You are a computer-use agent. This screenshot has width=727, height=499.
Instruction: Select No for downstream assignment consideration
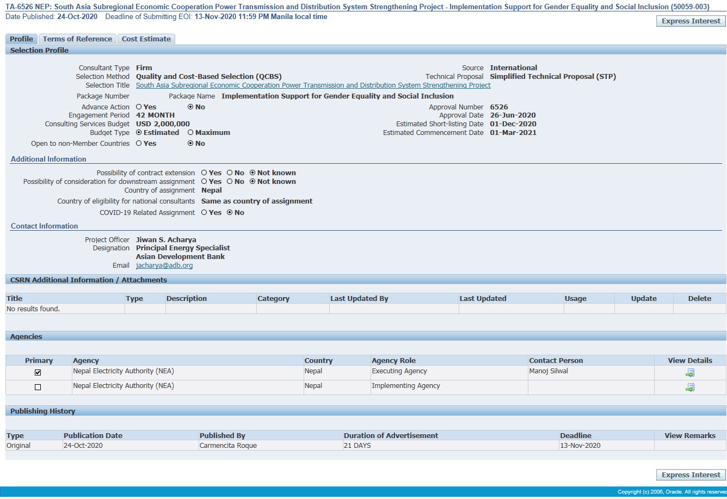230,182
